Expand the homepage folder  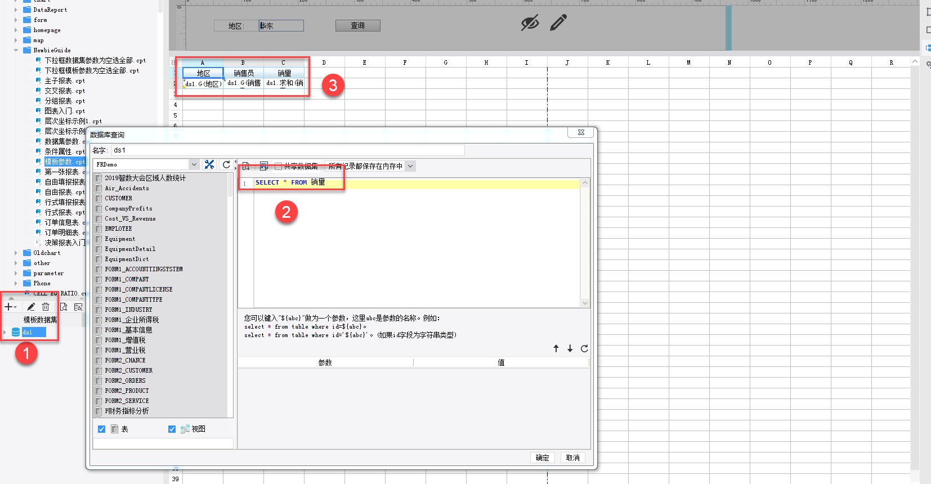tap(16, 30)
